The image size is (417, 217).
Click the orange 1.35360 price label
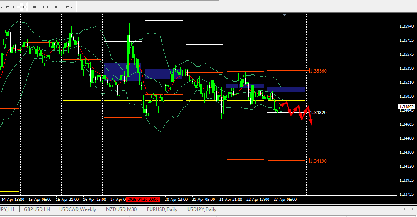(318, 71)
